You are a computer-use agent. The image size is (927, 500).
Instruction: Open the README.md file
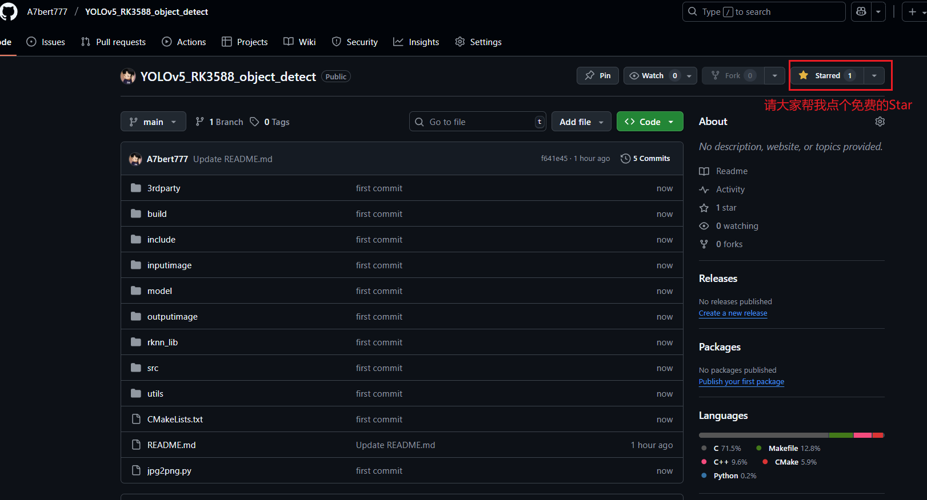(171, 445)
